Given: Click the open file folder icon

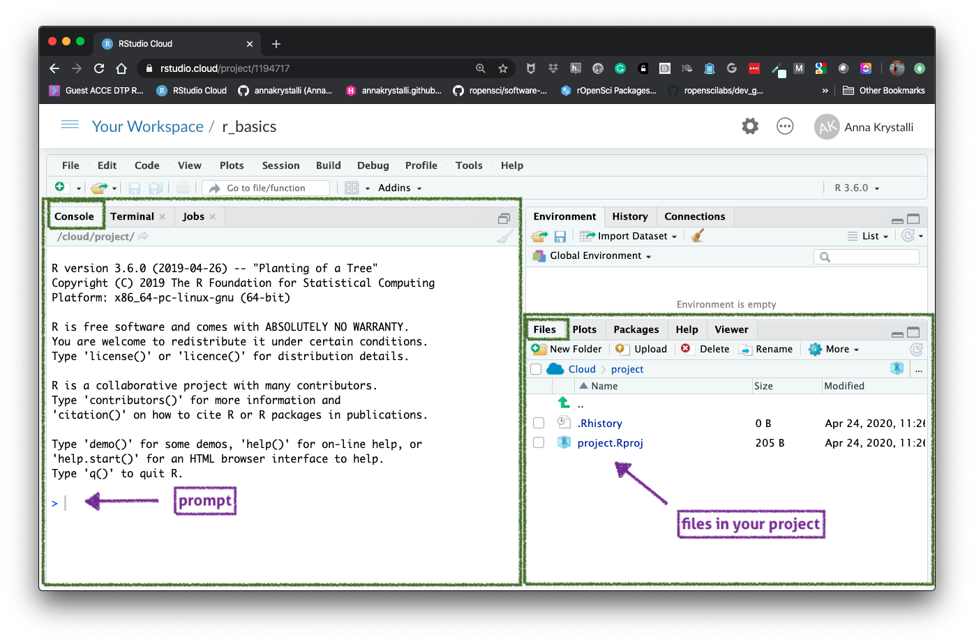Looking at the screenshot, I should coord(99,187).
